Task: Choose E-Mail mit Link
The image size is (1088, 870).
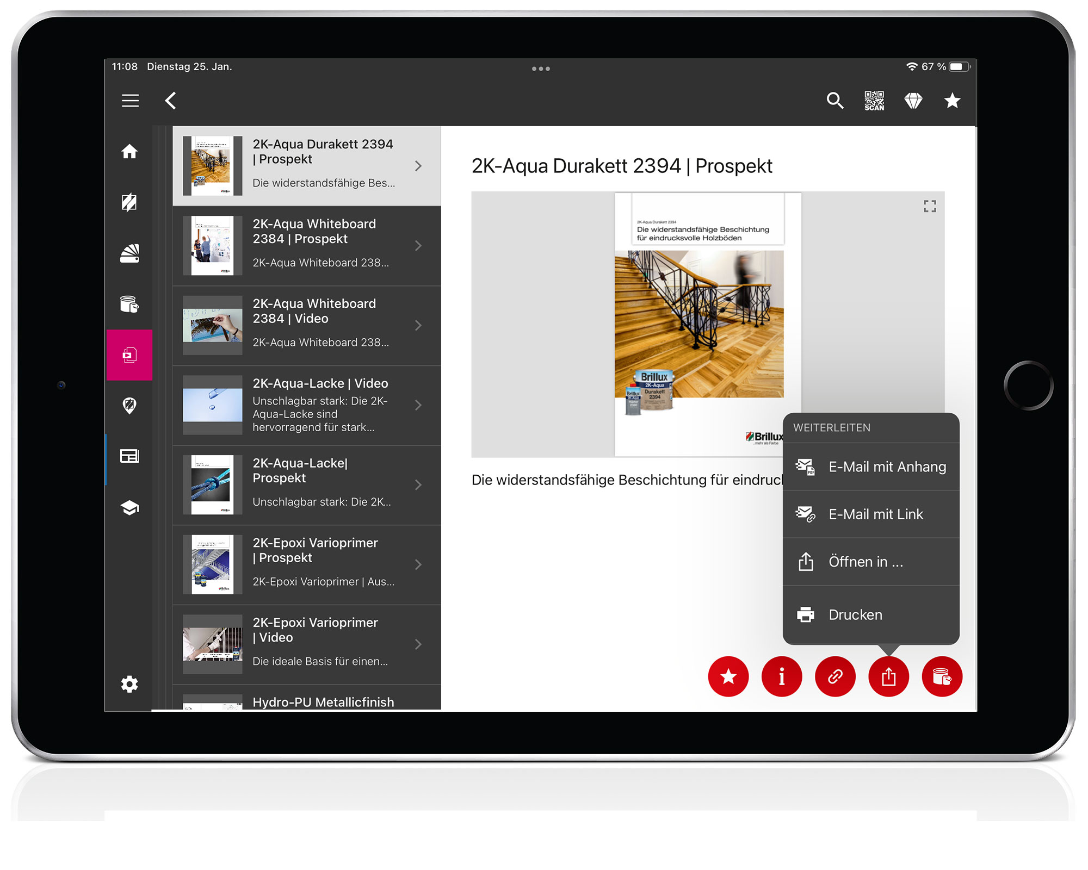Action: pos(871,514)
